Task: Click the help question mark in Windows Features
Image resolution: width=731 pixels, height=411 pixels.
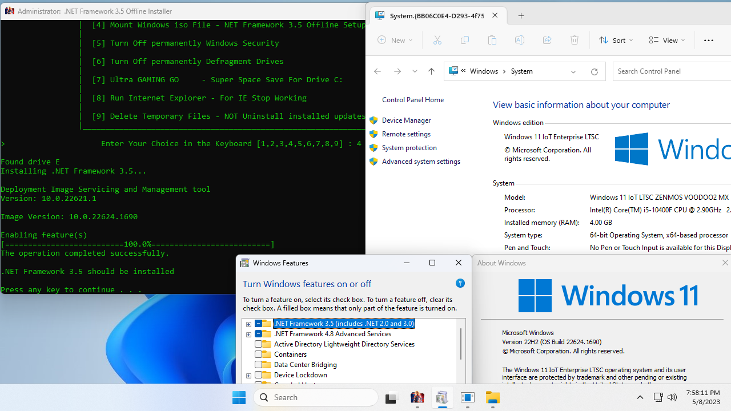Action: pos(460,283)
